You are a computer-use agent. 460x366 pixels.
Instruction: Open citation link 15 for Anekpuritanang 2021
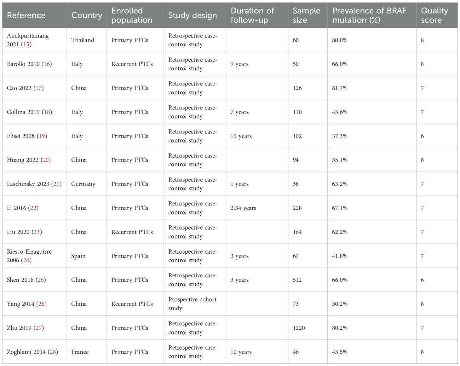(x=26, y=44)
